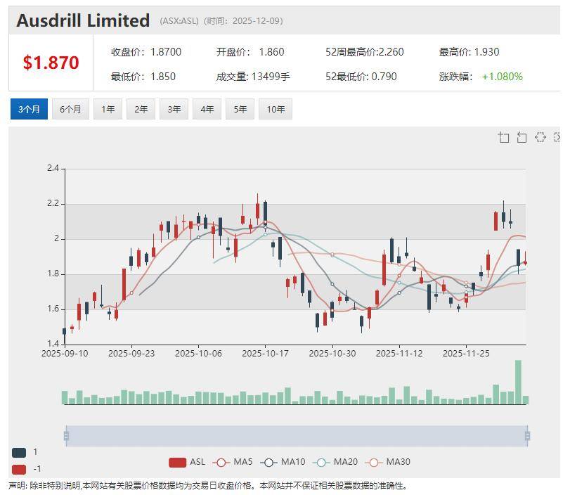Activate the area zoom tool icon
This screenshot has width=570, height=495.
click(x=503, y=137)
